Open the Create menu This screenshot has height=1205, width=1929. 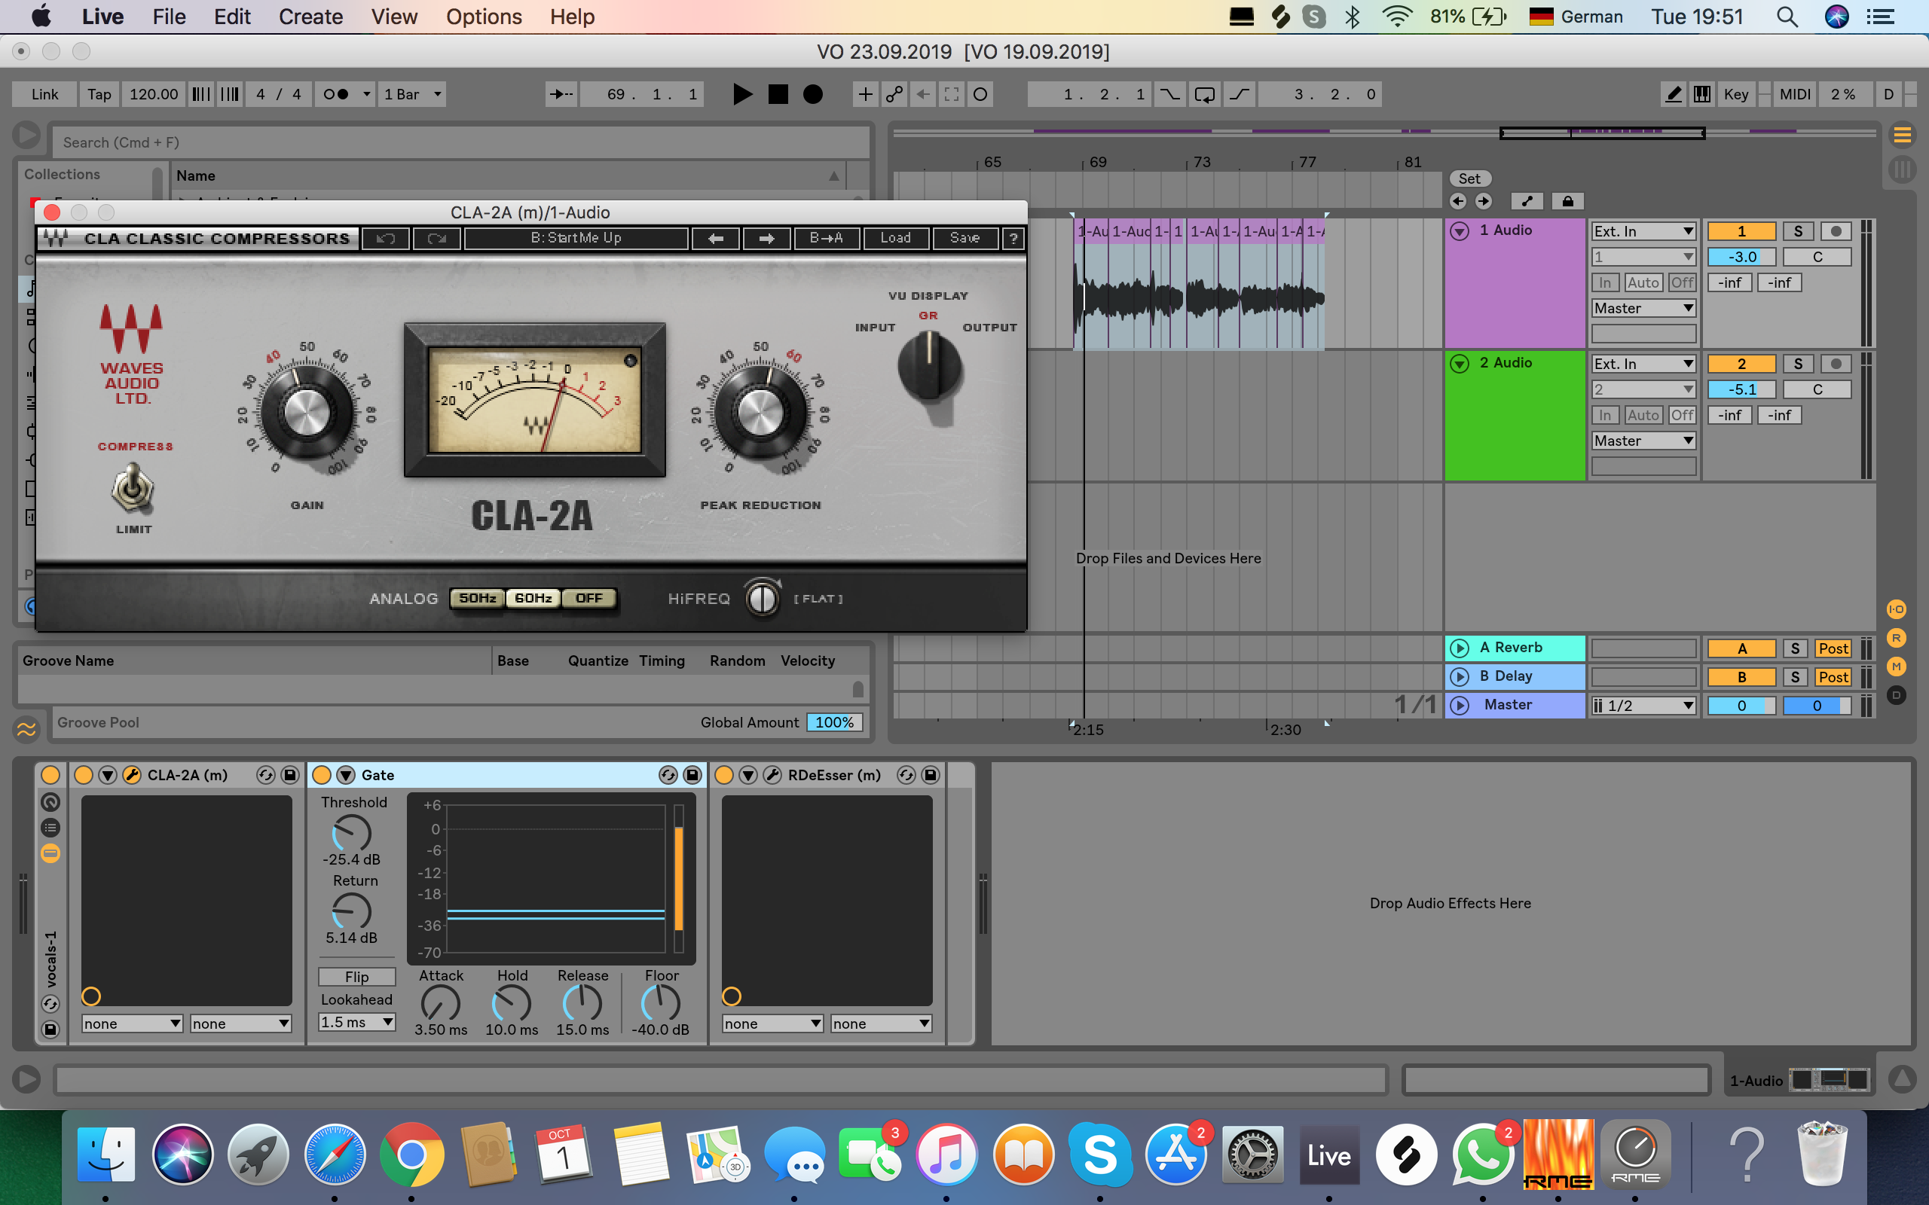click(310, 17)
